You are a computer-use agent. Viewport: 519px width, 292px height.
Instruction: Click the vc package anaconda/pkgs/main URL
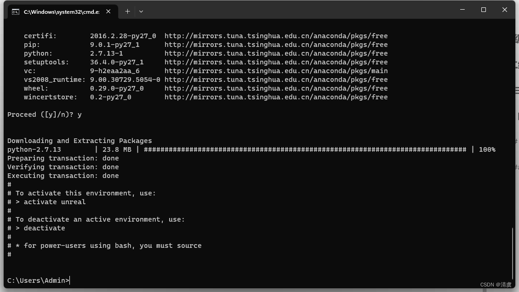pos(276,70)
